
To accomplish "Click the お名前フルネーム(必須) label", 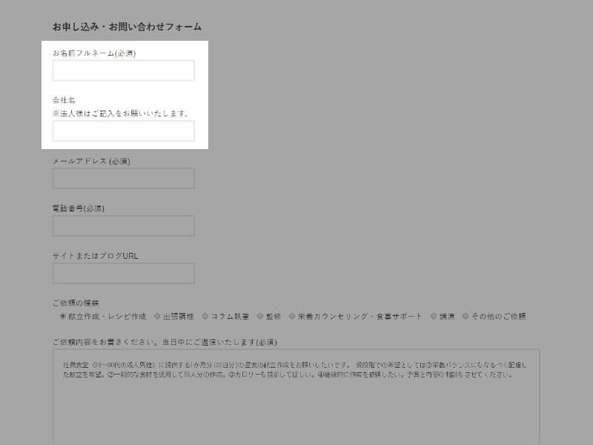I will [94, 53].
